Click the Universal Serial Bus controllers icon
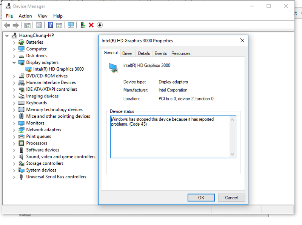This screenshot has height=225, width=302. (22, 177)
